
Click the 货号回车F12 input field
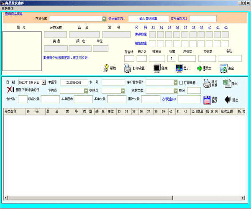click(203, 19)
